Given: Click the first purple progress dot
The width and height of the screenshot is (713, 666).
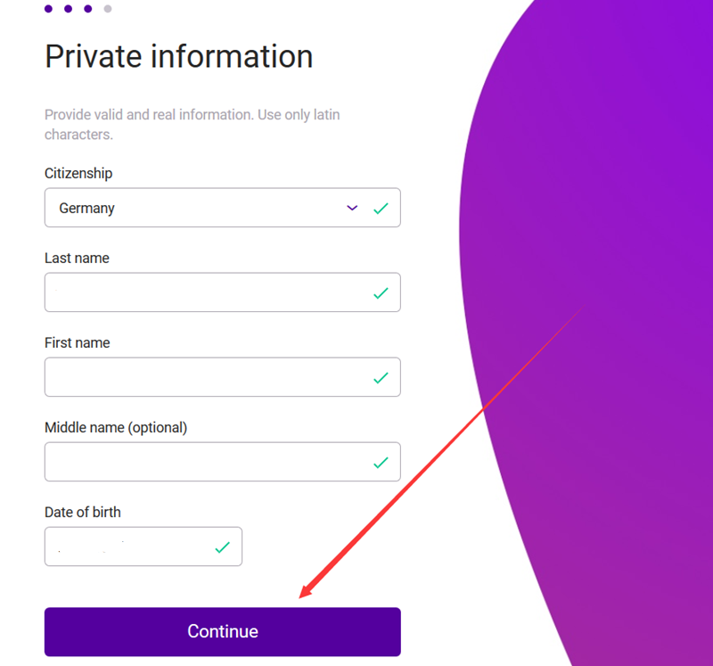Looking at the screenshot, I should point(48,9).
